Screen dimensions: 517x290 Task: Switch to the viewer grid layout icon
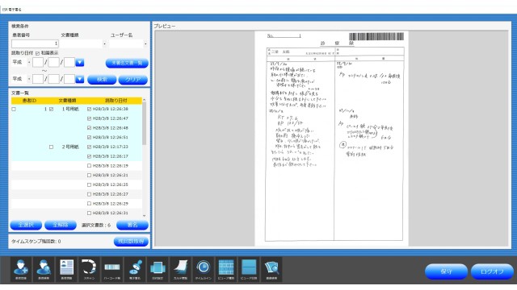(x=226, y=269)
